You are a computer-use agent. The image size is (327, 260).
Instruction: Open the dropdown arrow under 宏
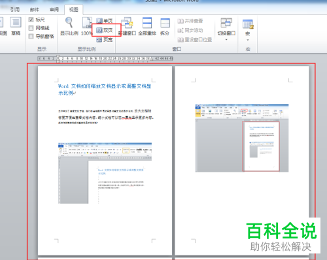point(248,40)
